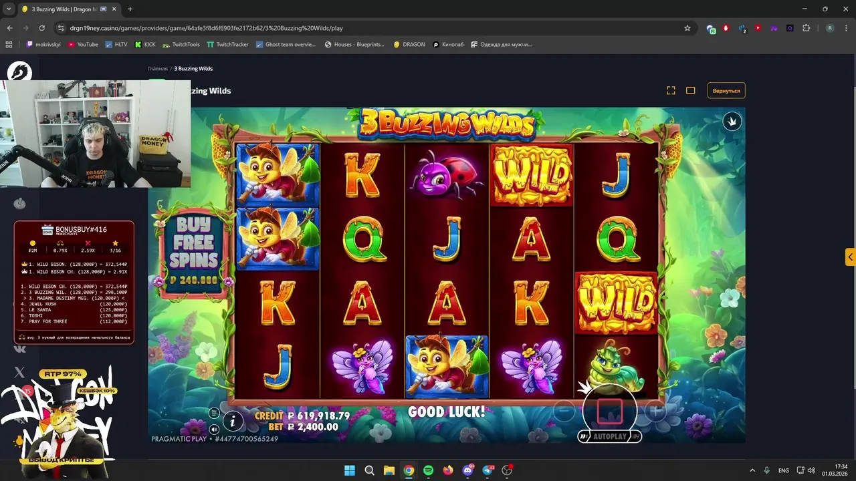This screenshot has height=481, width=856.
Task: Open the Киноnаб bookmark
Action: pyautogui.click(x=448, y=45)
